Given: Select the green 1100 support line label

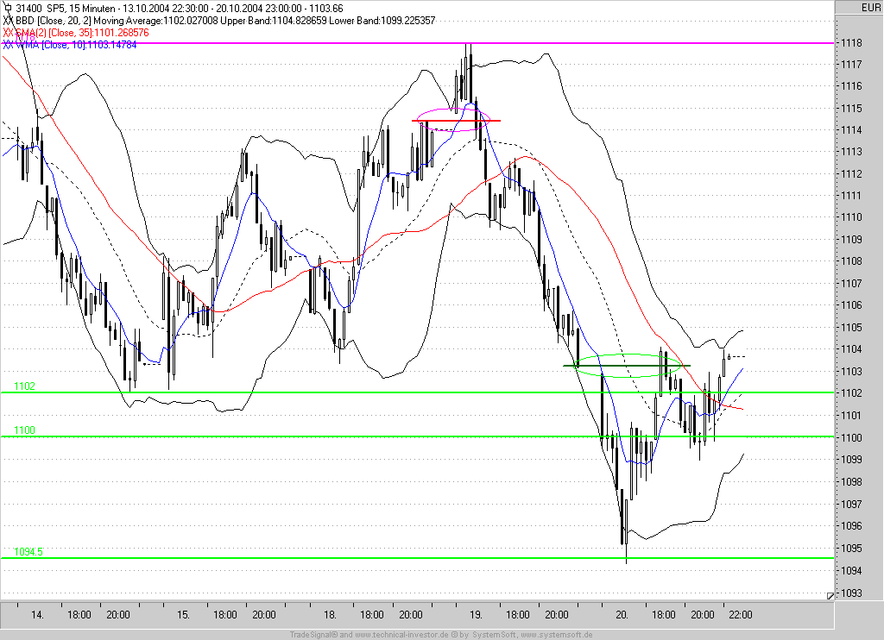Looking at the screenshot, I should [x=24, y=430].
